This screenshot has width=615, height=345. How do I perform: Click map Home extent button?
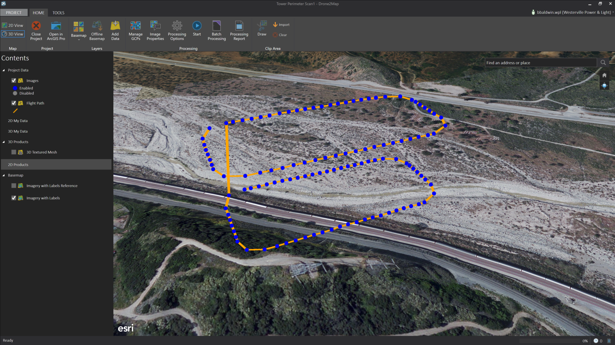(604, 75)
